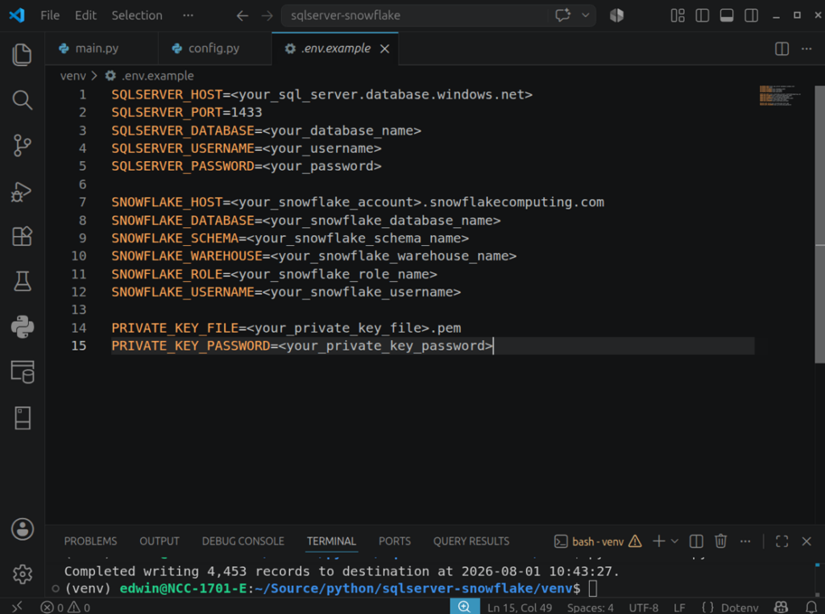Switch to the DEBUG CONSOLE tab

pos(243,541)
